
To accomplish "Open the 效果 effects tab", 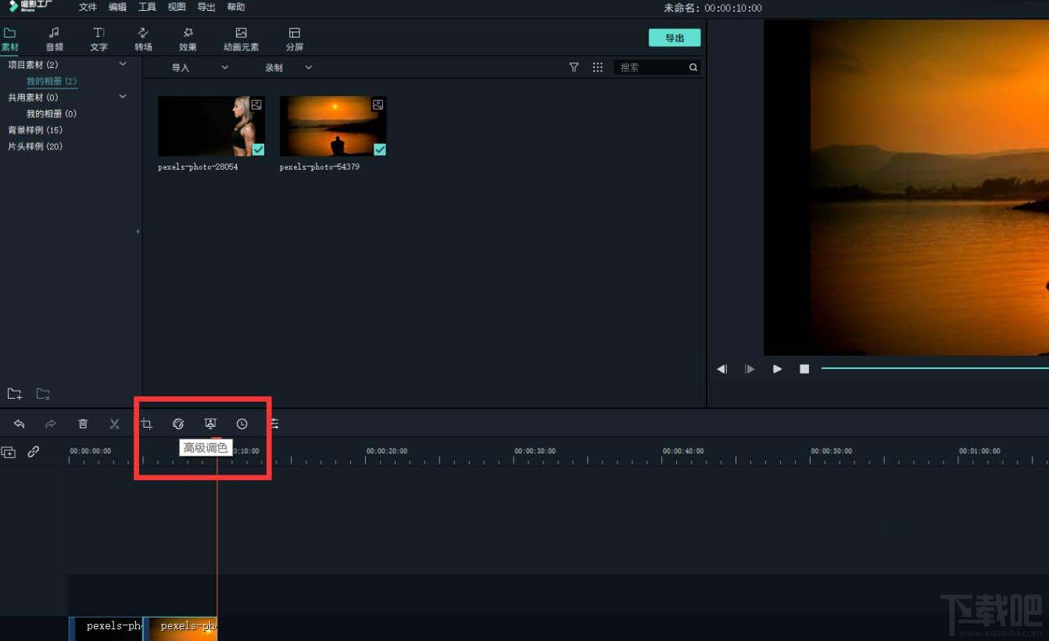I will pyautogui.click(x=188, y=39).
